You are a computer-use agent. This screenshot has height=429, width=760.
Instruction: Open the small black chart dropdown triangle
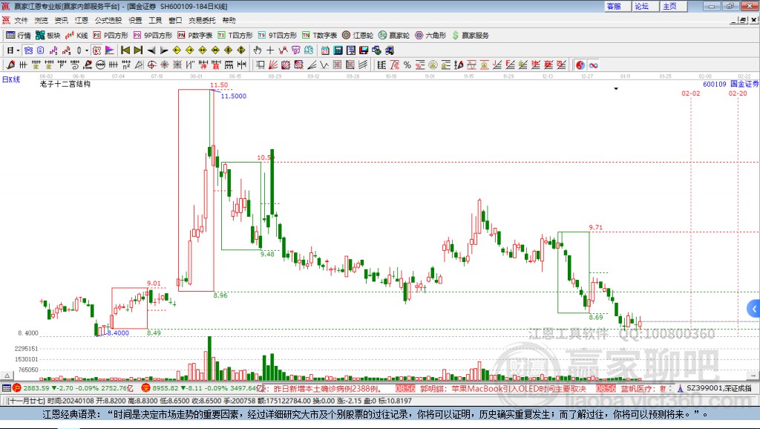pyautogui.click(x=616, y=89)
